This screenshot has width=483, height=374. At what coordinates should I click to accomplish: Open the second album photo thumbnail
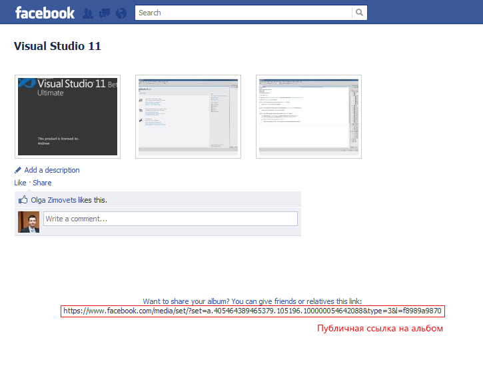coord(189,117)
